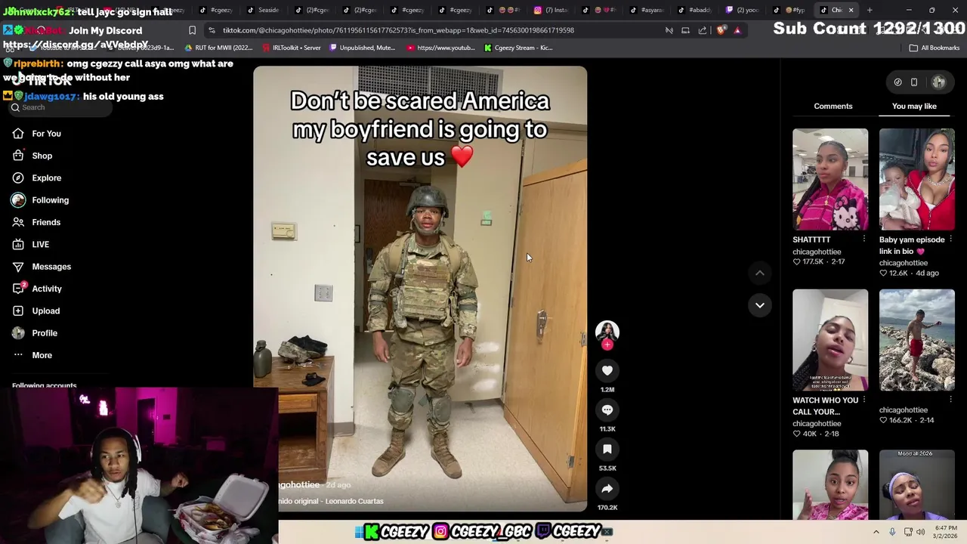967x544 pixels.
Task: Bookmark this page in the browser
Action: tap(192, 30)
